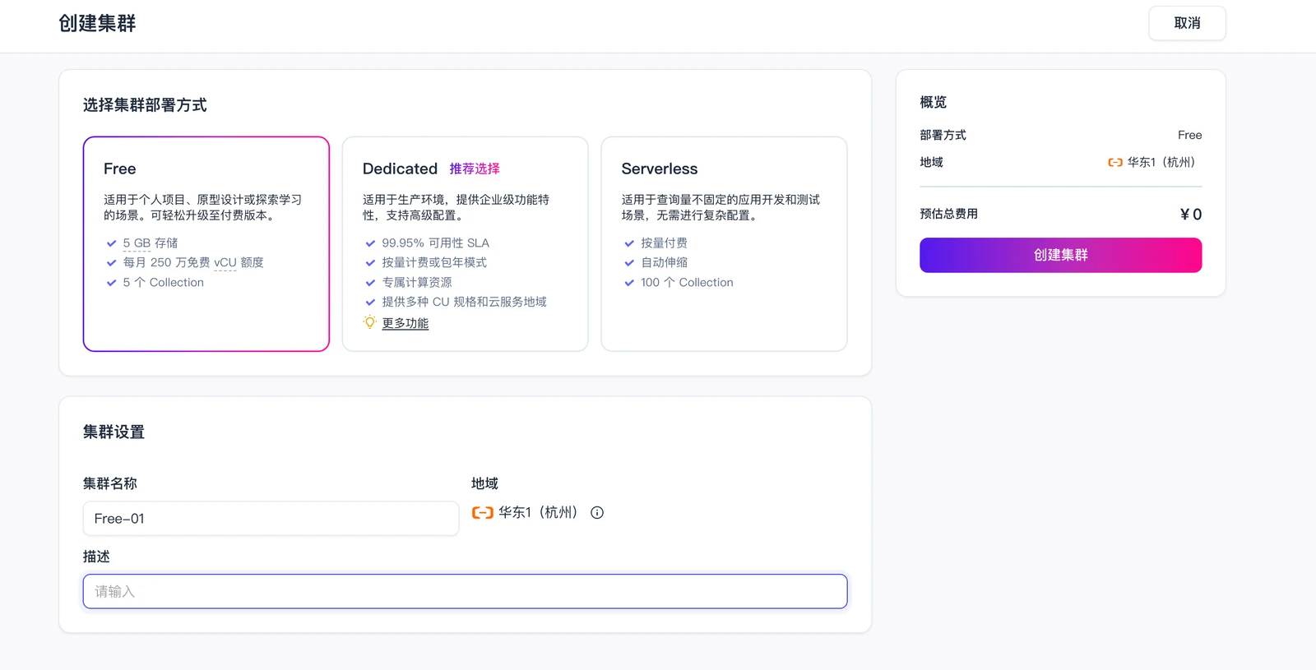Select the Free deployment card
The image size is (1316, 670).
(x=206, y=244)
